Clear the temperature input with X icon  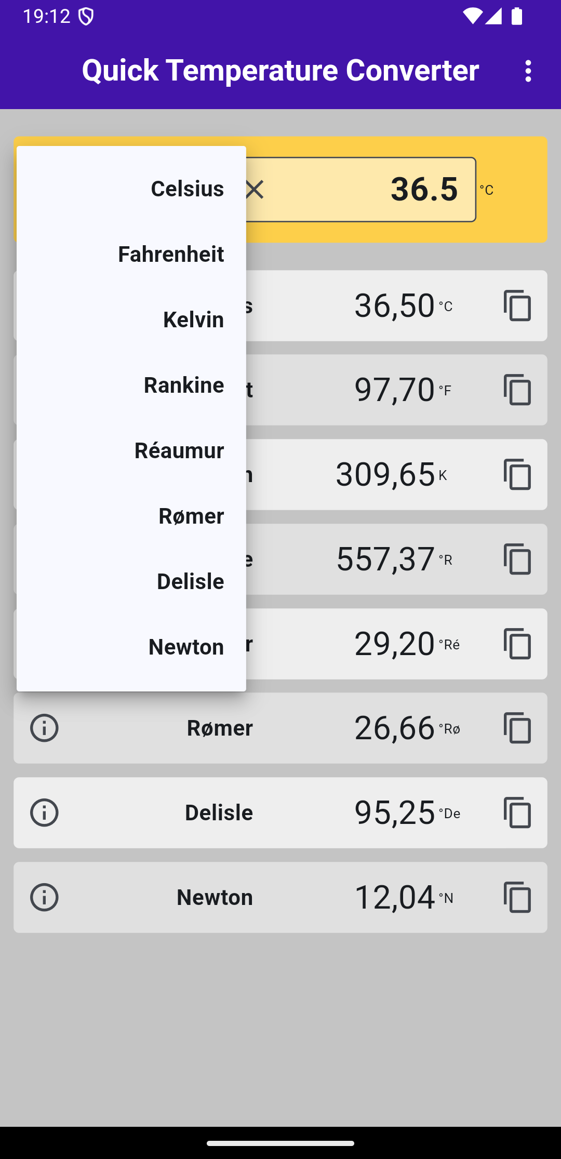[255, 190]
